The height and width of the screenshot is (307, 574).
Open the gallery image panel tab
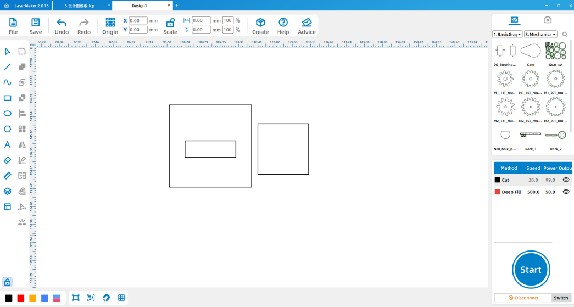coord(514,20)
